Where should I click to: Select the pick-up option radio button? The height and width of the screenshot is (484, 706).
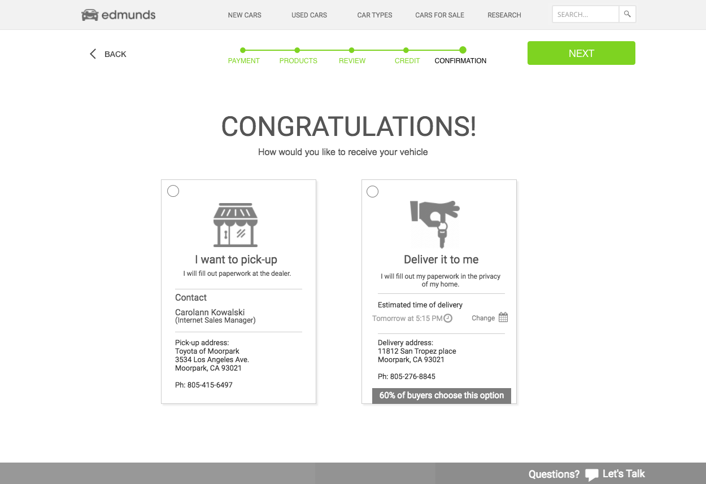pos(173,191)
